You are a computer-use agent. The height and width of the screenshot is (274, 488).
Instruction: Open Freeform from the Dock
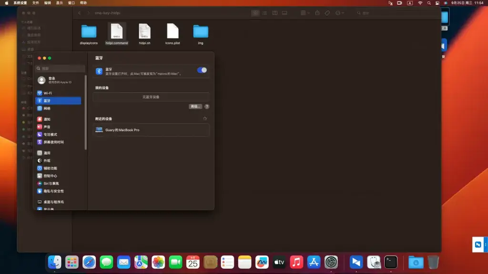[262, 262]
